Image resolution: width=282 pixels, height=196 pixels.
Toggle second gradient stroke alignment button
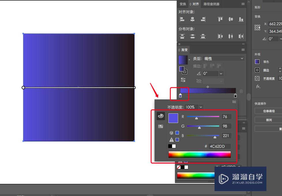tap(212, 66)
